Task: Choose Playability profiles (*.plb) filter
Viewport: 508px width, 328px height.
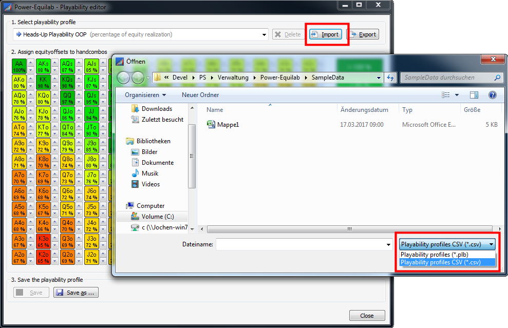Action: (x=447, y=255)
